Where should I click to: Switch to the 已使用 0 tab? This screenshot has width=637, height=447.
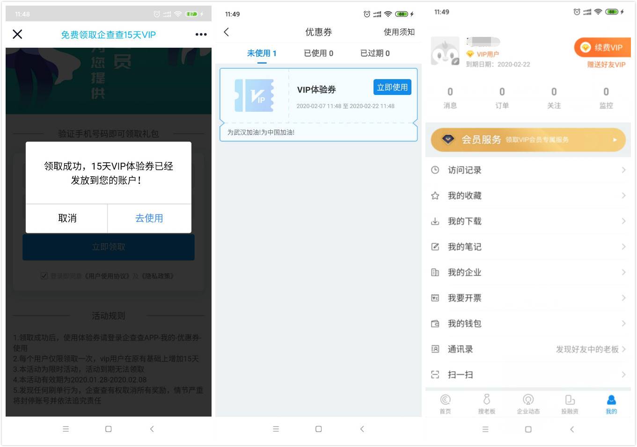pos(319,53)
